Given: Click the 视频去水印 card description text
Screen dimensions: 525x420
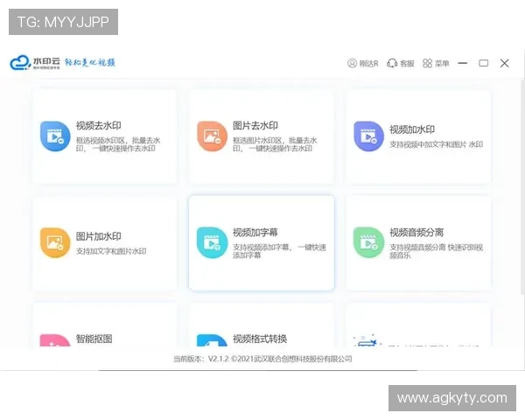Looking at the screenshot, I should point(118,144).
